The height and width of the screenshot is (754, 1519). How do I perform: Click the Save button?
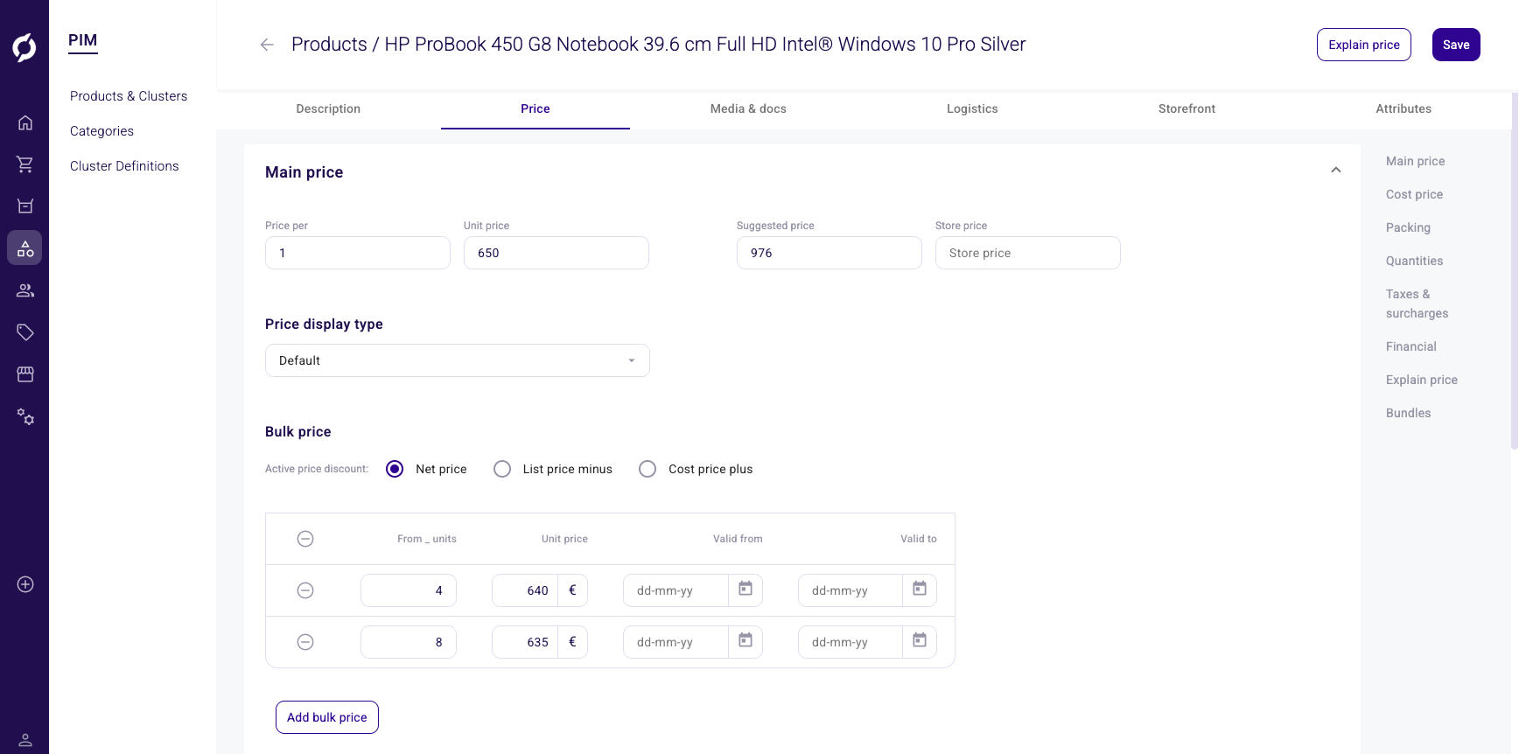click(1456, 45)
